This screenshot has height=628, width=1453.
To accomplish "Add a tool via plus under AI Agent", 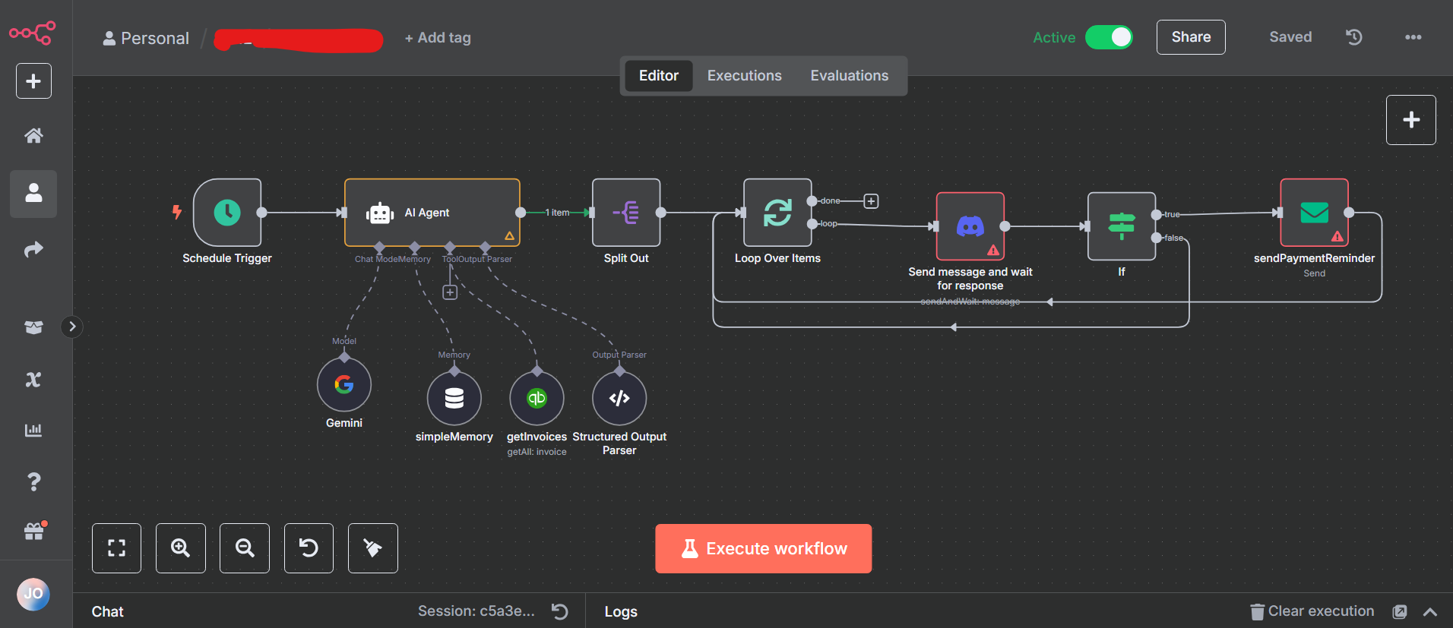I will 450,292.
